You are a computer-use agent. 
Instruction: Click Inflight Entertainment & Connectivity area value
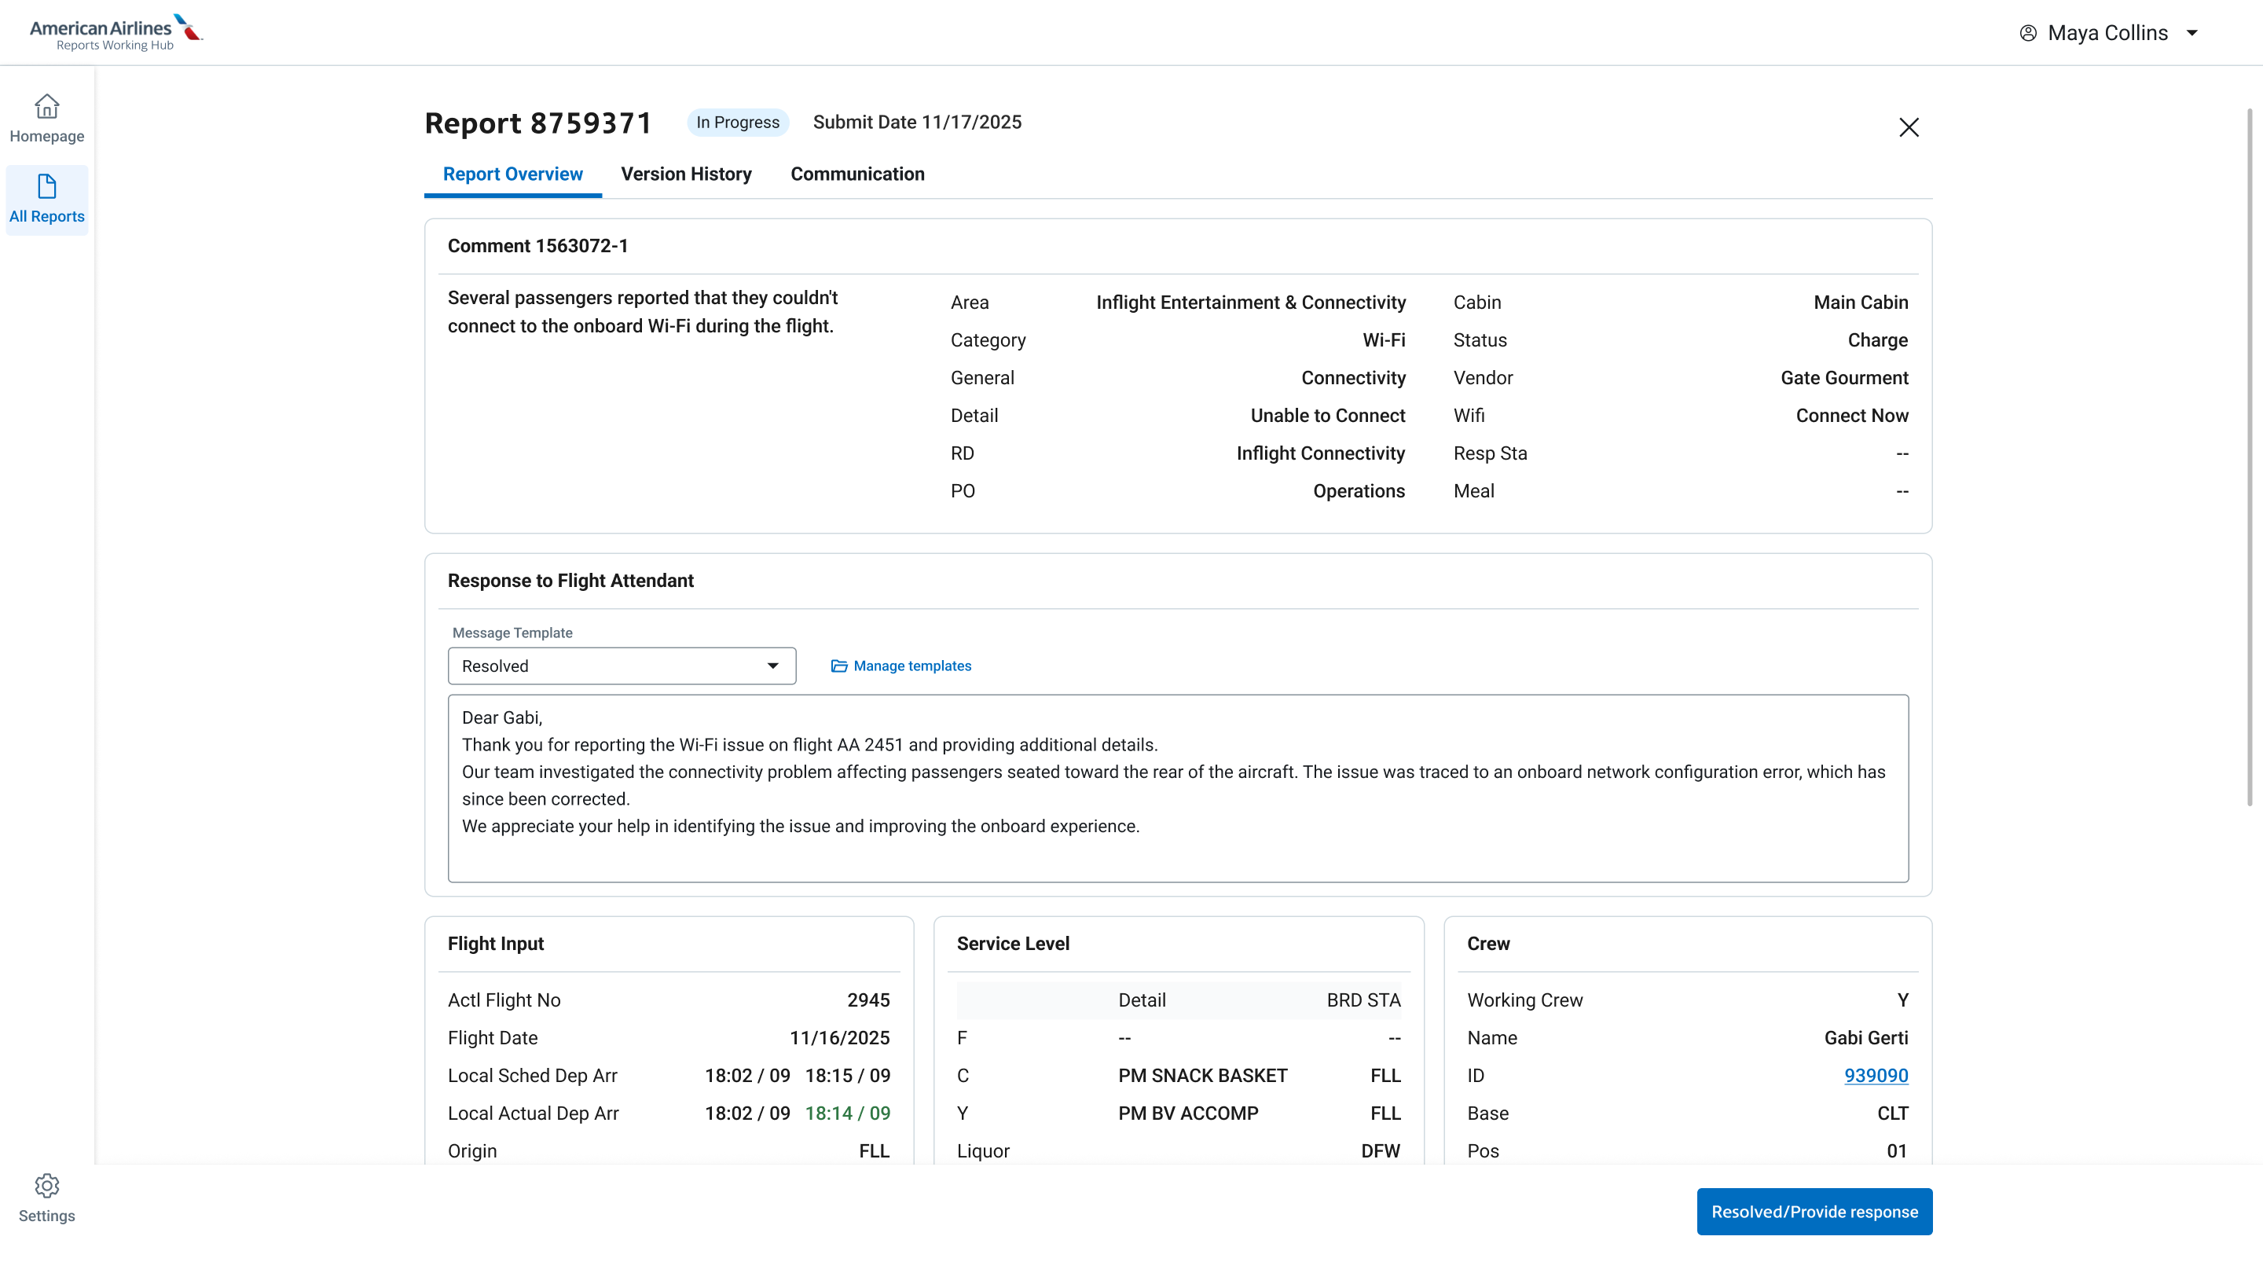(1251, 303)
